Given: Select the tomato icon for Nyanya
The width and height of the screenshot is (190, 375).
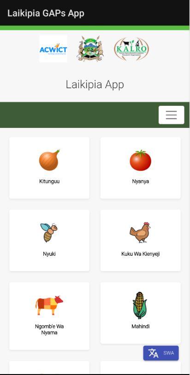Looking at the screenshot, I should [x=140, y=160].
